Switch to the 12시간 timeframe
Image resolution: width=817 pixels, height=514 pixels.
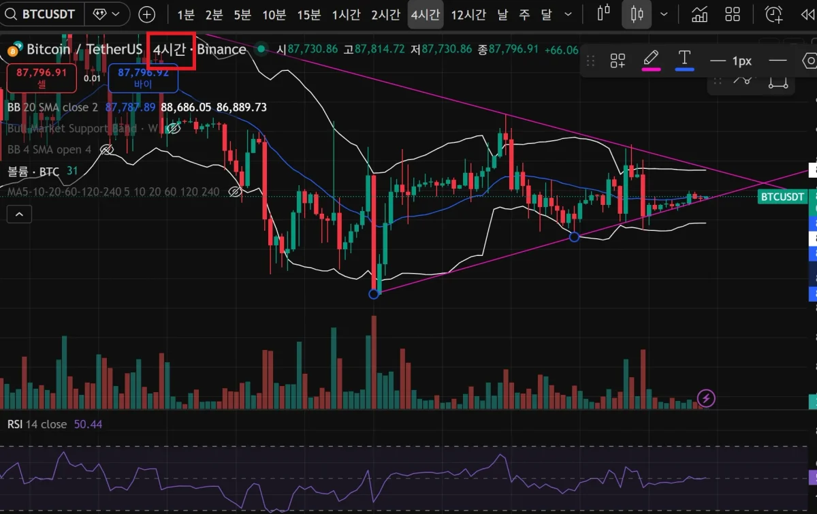point(468,14)
